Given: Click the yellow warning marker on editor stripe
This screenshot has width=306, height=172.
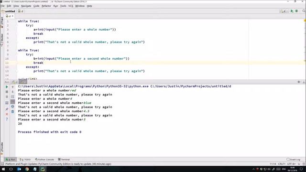Looking at the screenshot, I should point(305,21).
